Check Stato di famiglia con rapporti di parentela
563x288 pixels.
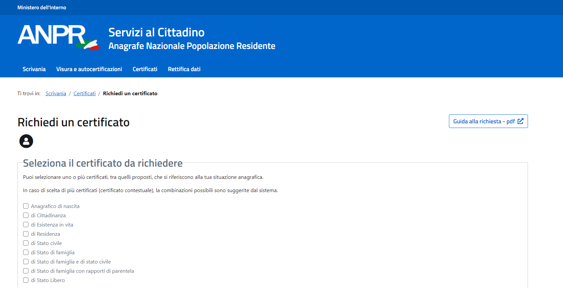point(26,271)
